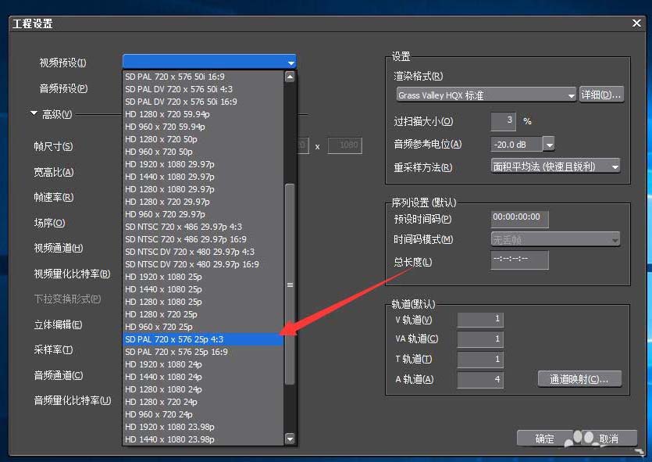This screenshot has height=462, width=652.
Task: Click the 通道映射(C) button
Action: (580, 379)
